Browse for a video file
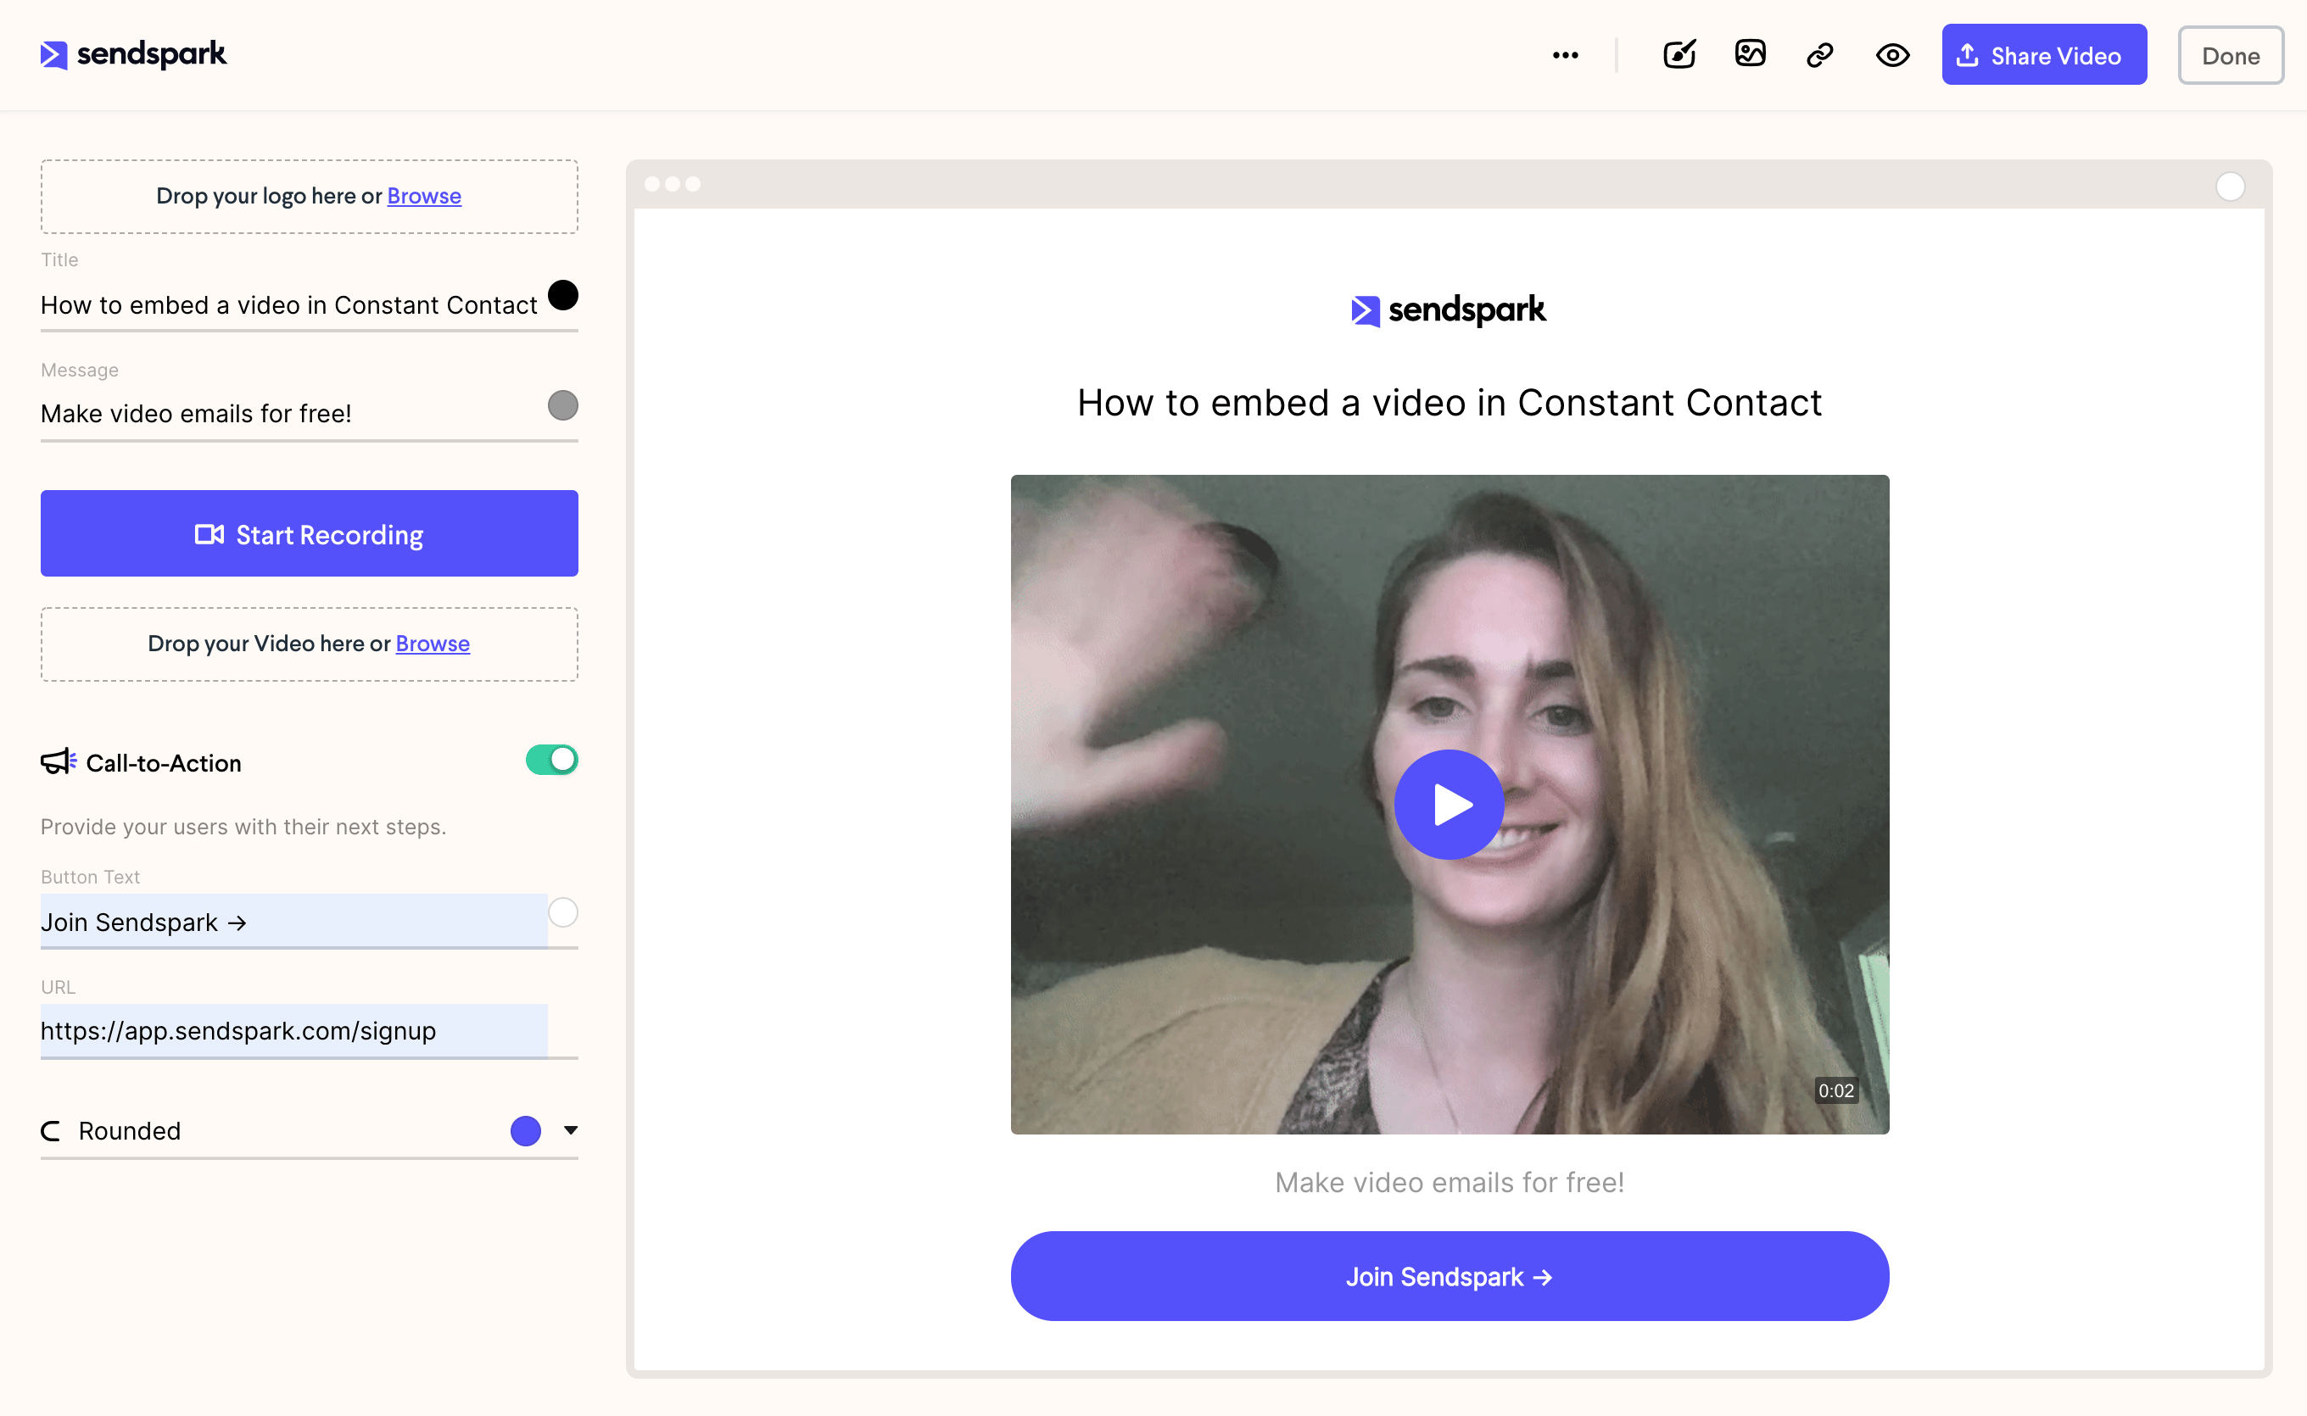Screen dimensions: 2307x1416 433,644
